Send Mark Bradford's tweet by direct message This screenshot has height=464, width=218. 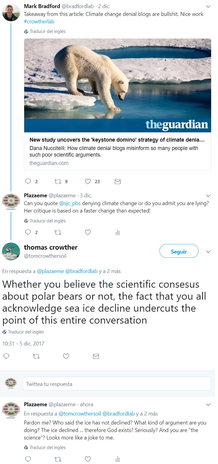tap(118, 181)
